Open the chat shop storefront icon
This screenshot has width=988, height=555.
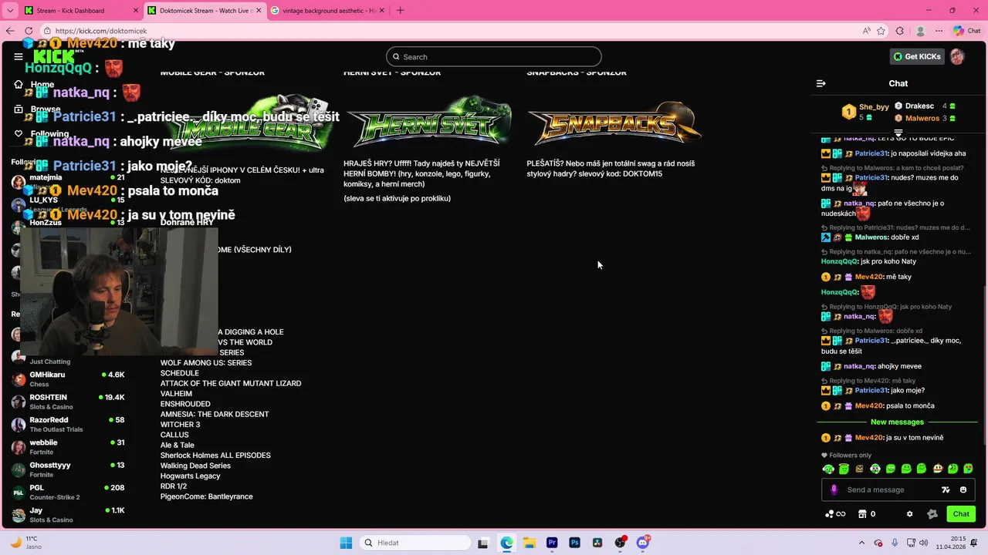[x=862, y=514]
